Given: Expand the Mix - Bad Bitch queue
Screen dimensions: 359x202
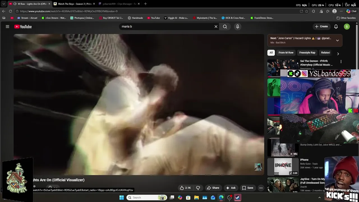Looking at the screenshot, I should [x=337, y=40].
